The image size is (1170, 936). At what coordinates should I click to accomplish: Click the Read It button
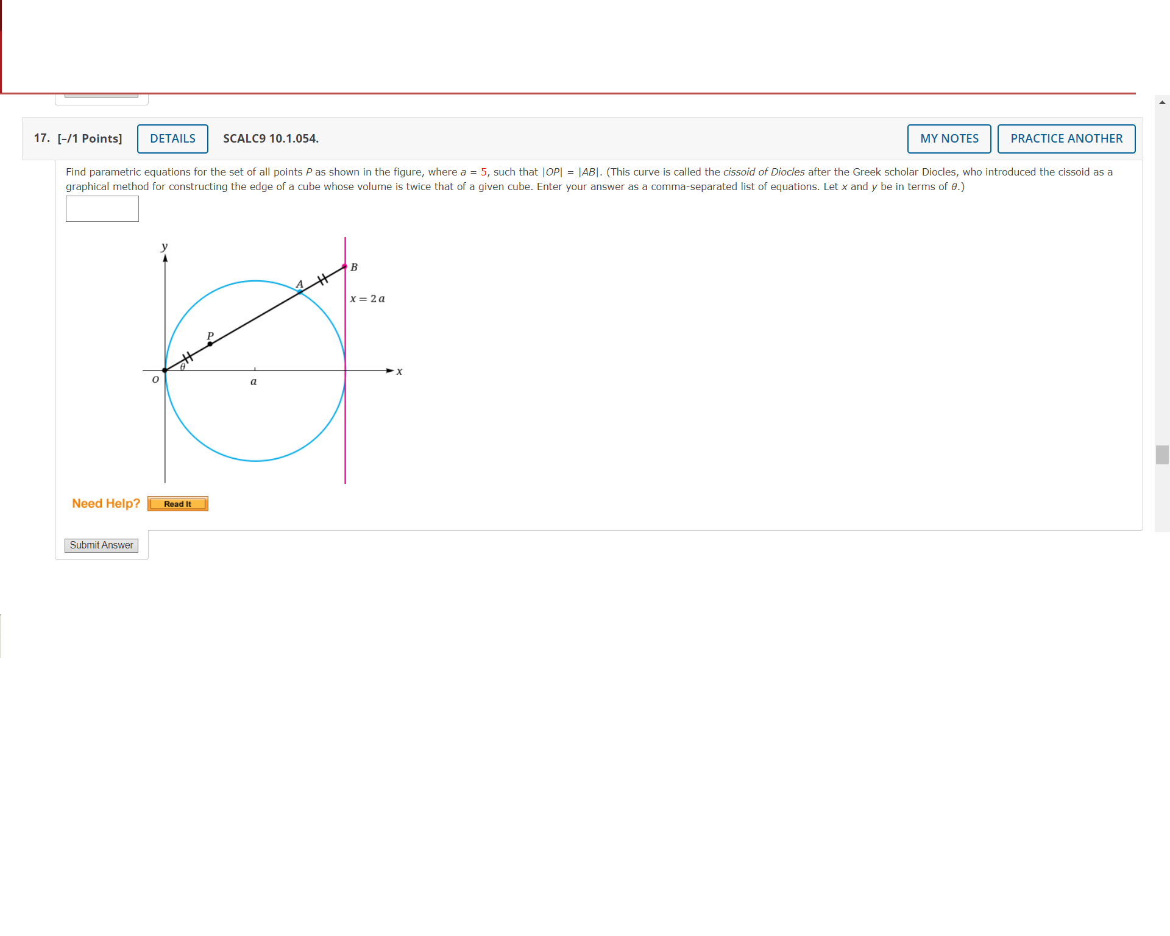tap(177, 503)
